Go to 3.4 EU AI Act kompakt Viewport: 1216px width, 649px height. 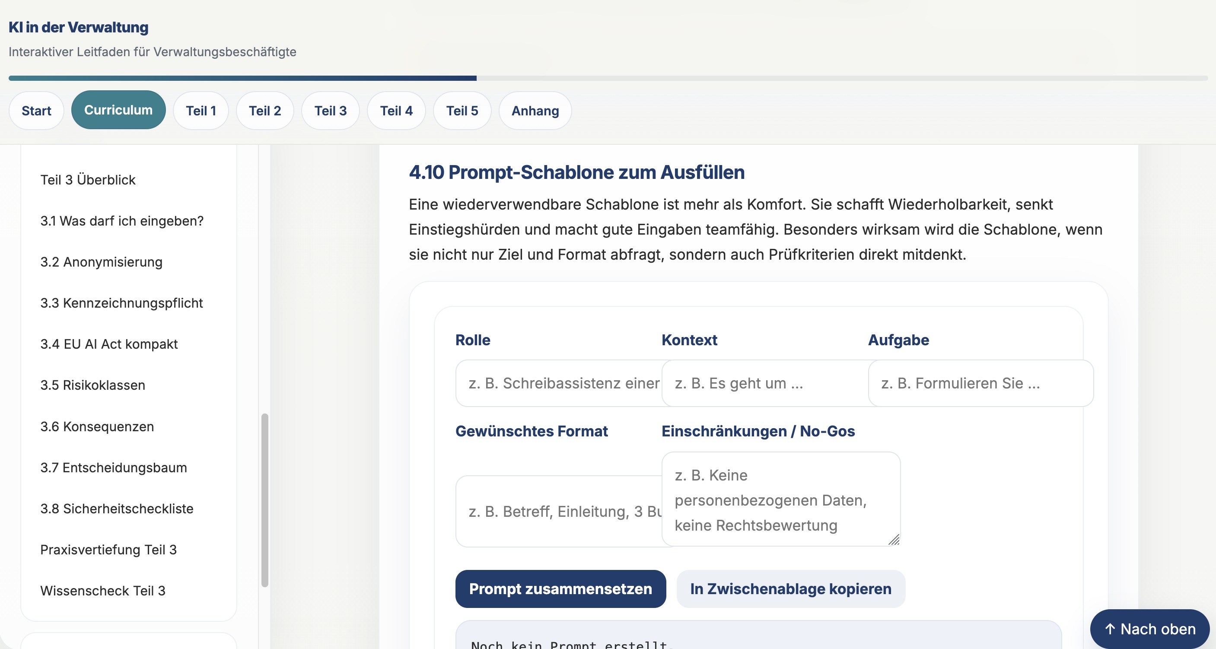108,344
